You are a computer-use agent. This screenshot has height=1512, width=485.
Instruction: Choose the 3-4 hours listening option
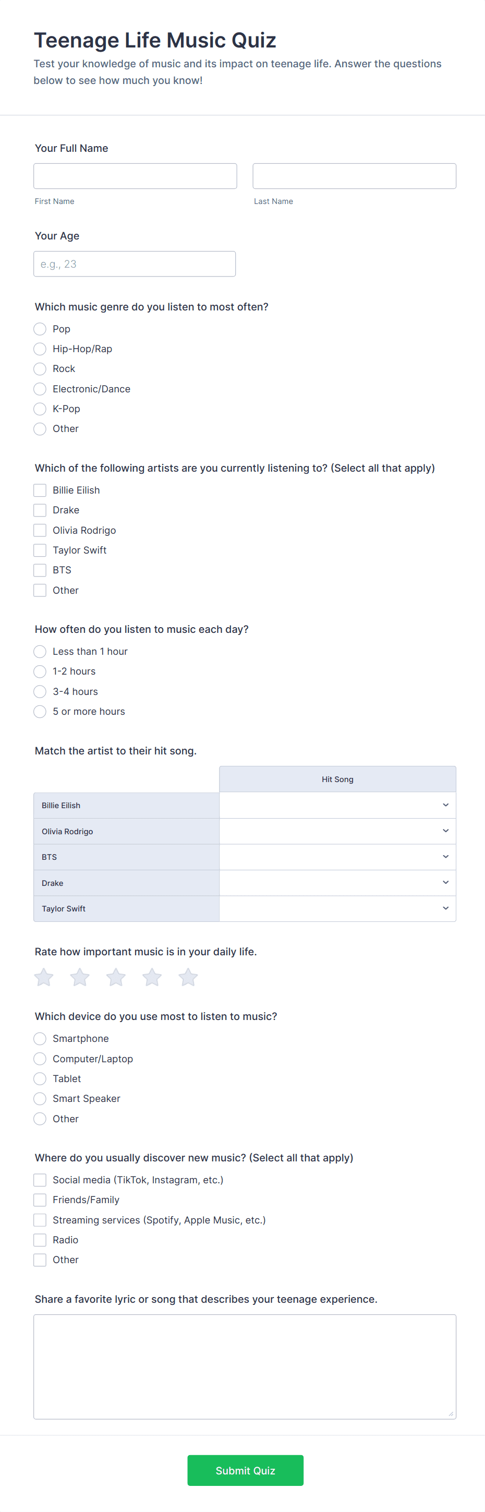(x=40, y=691)
